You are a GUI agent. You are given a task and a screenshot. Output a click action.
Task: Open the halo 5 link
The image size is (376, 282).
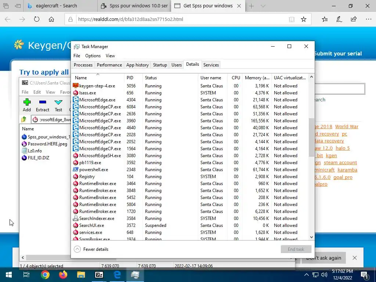[343, 148]
